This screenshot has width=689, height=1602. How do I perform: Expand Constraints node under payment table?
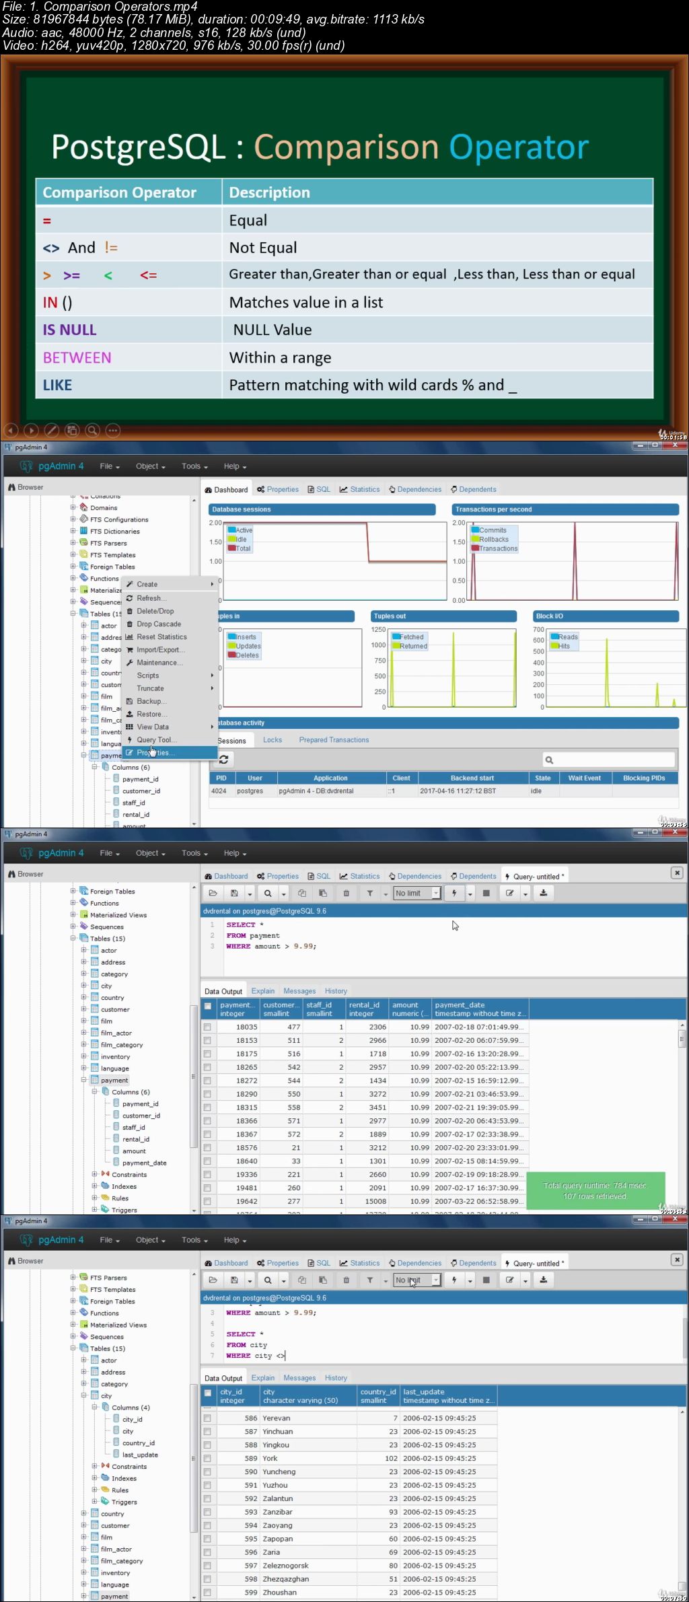pyautogui.click(x=94, y=1174)
